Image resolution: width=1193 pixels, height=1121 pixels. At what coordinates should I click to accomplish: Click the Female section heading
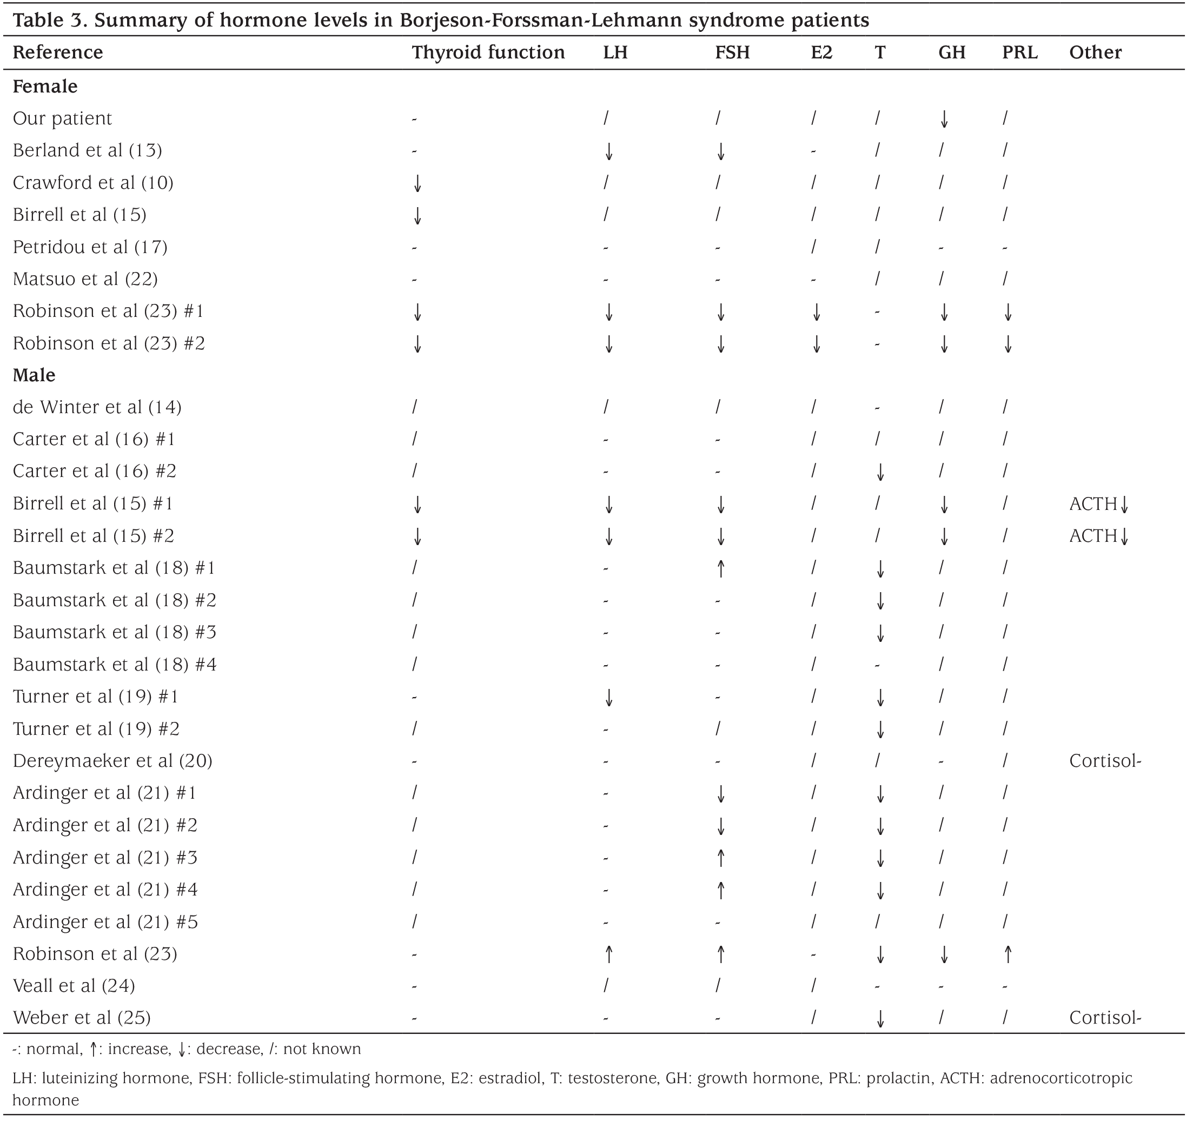(x=45, y=87)
